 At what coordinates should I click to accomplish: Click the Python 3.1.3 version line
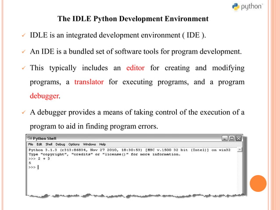129,150
